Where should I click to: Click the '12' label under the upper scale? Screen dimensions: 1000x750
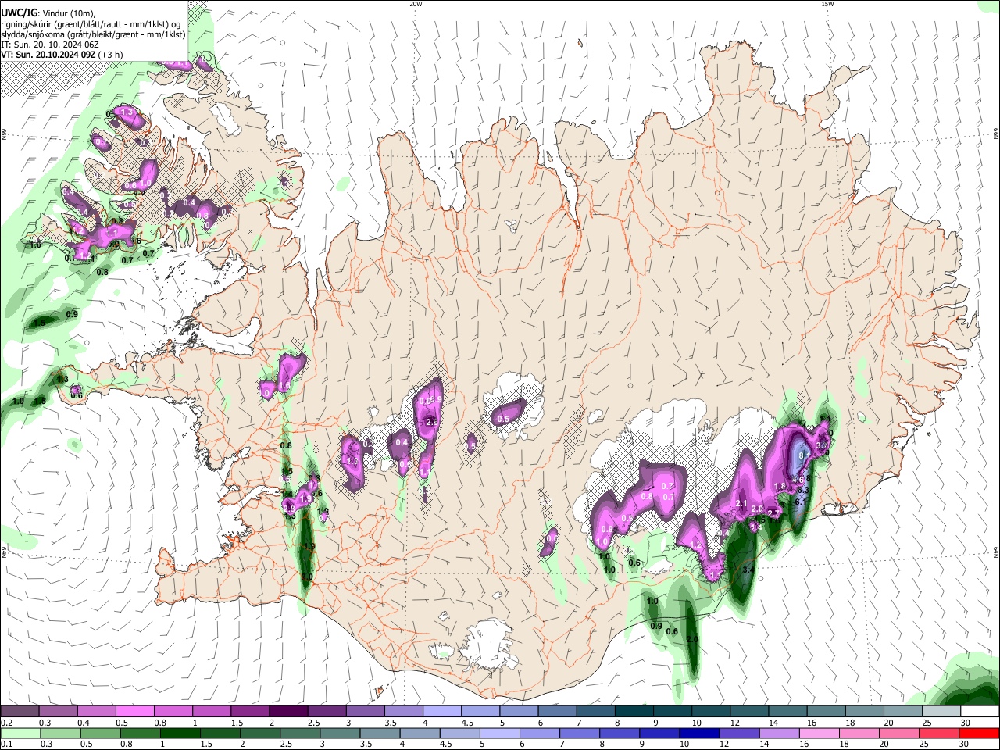(734, 723)
